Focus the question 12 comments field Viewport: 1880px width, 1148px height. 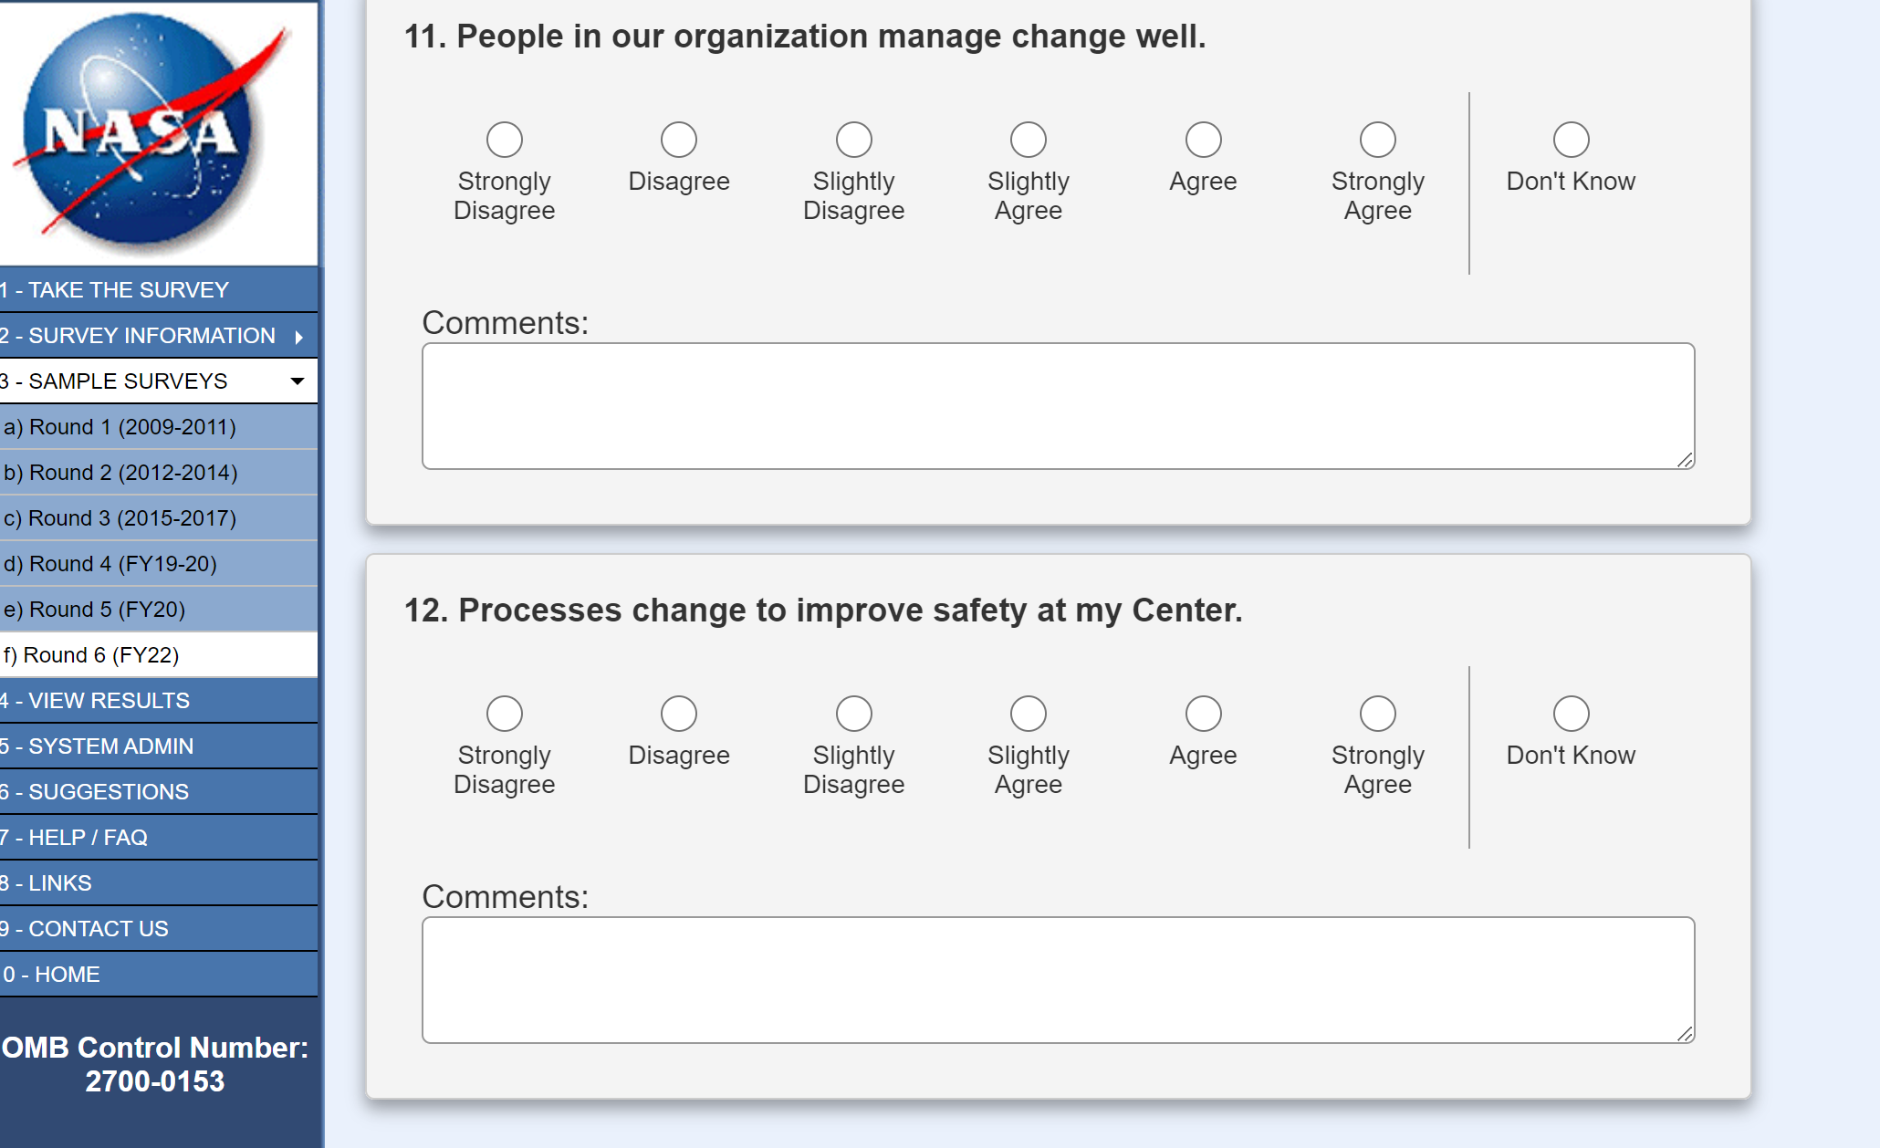[1057, 980]
